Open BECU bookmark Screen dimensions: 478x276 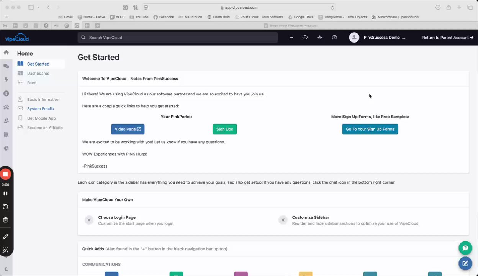click(x=117, y=17)
